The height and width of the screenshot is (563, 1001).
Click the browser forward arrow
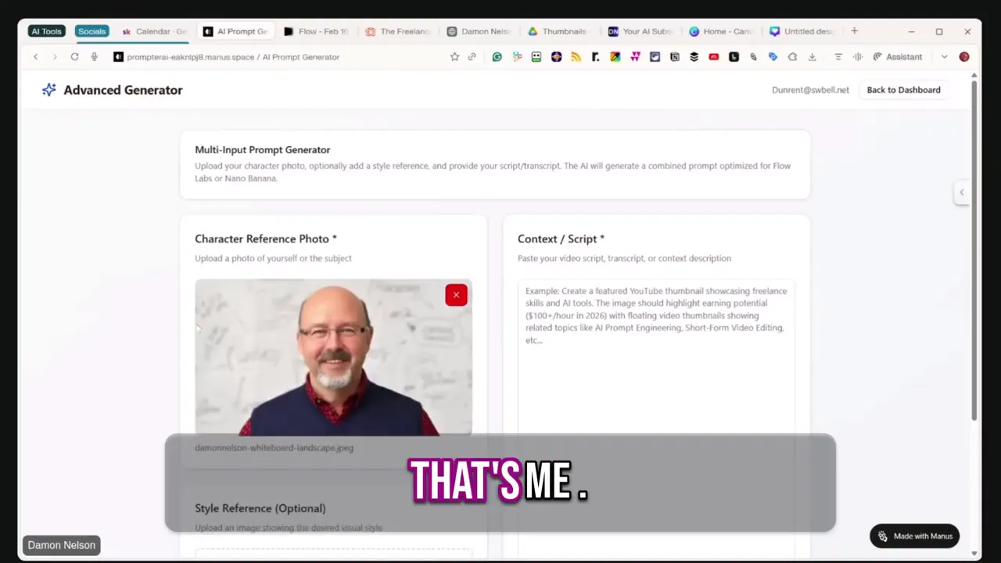55,57
